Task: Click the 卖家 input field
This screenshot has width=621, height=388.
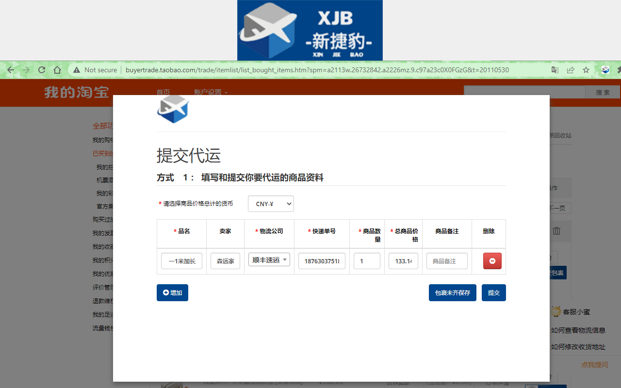Action: [225, 261]
